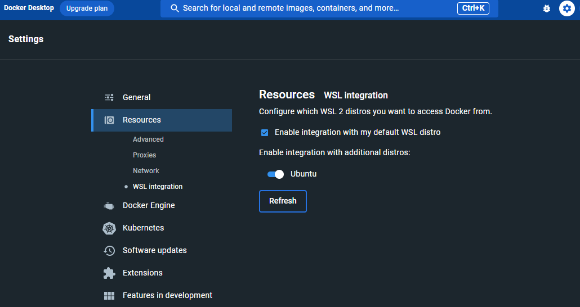This screenshot has height=307, width=580.
Task: Click the Ubuntu distro label
Action: (304, 174)
